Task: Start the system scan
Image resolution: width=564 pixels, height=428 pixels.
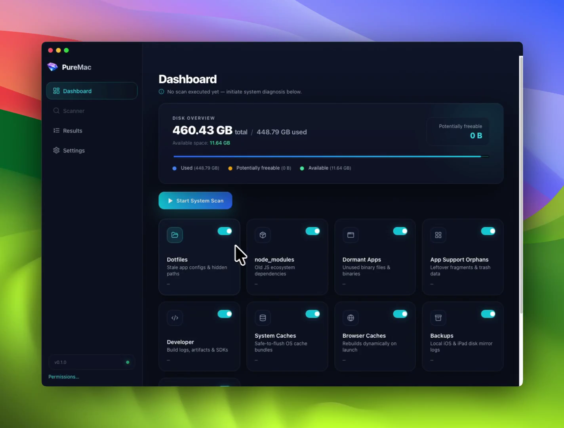Action: tap(195, 201)
